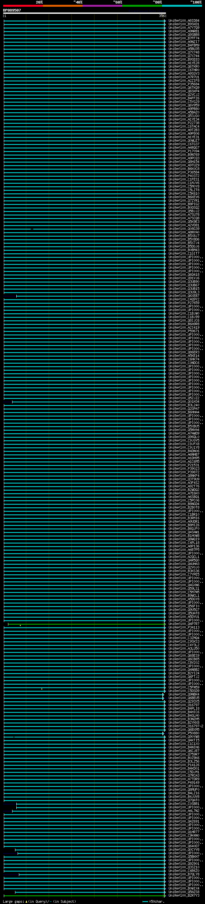Select the UniRef100_Q7RCA3 label

click(x=184, y=775)
